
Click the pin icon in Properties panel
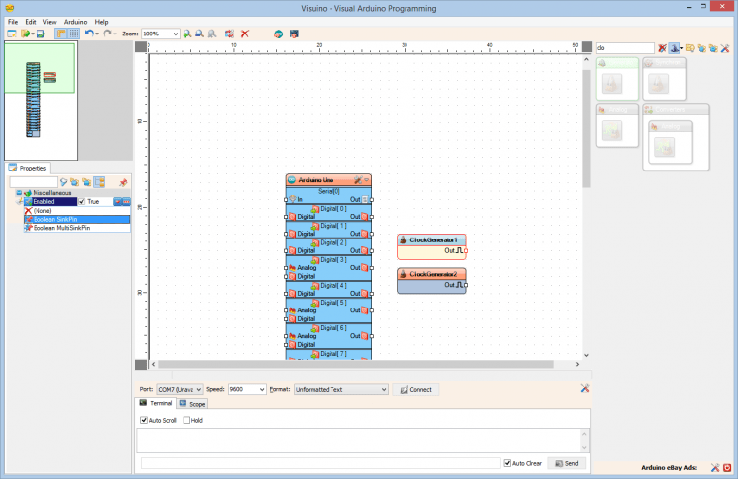[x=123, y=182]
